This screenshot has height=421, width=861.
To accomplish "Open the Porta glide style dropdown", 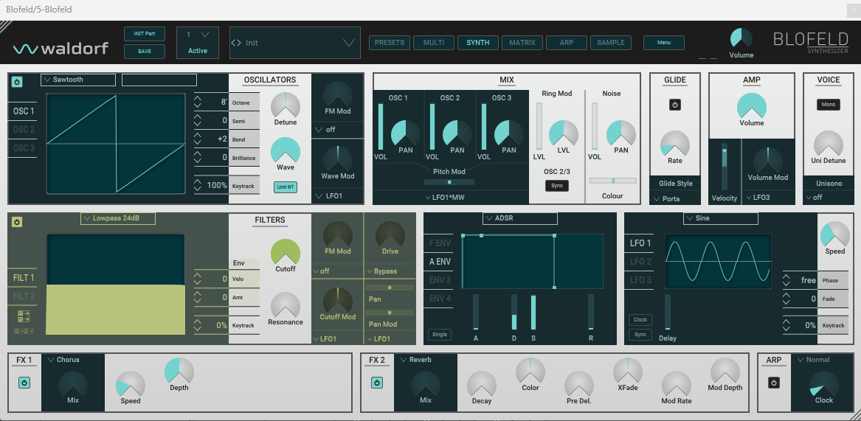I will [x=675, y=198].
